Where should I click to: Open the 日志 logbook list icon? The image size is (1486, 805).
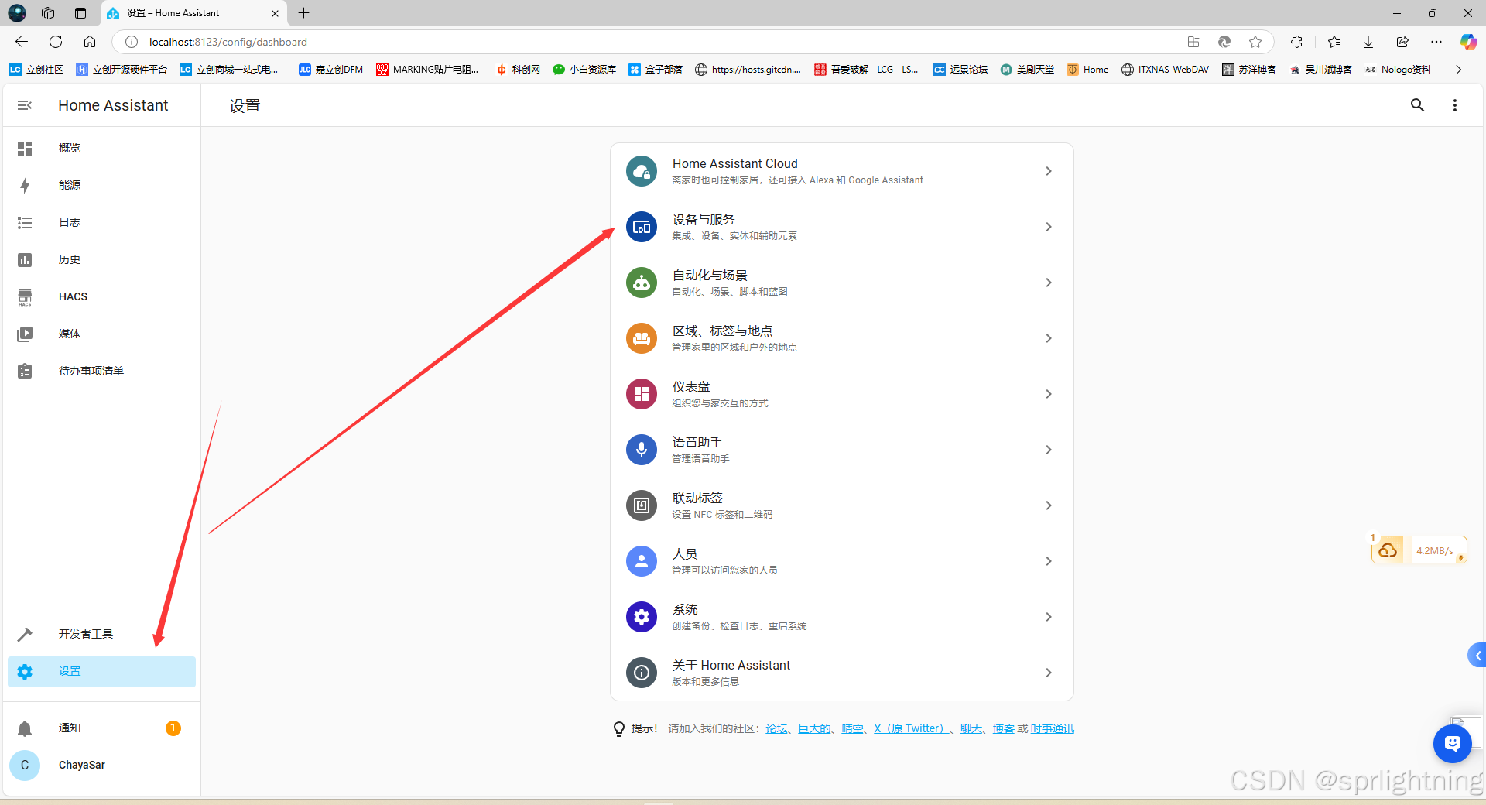click(25, 222)
